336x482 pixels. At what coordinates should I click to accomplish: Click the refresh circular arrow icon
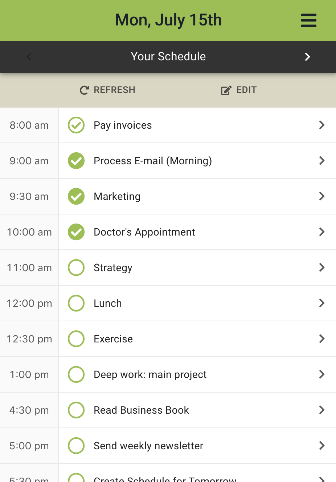[84, 90]
